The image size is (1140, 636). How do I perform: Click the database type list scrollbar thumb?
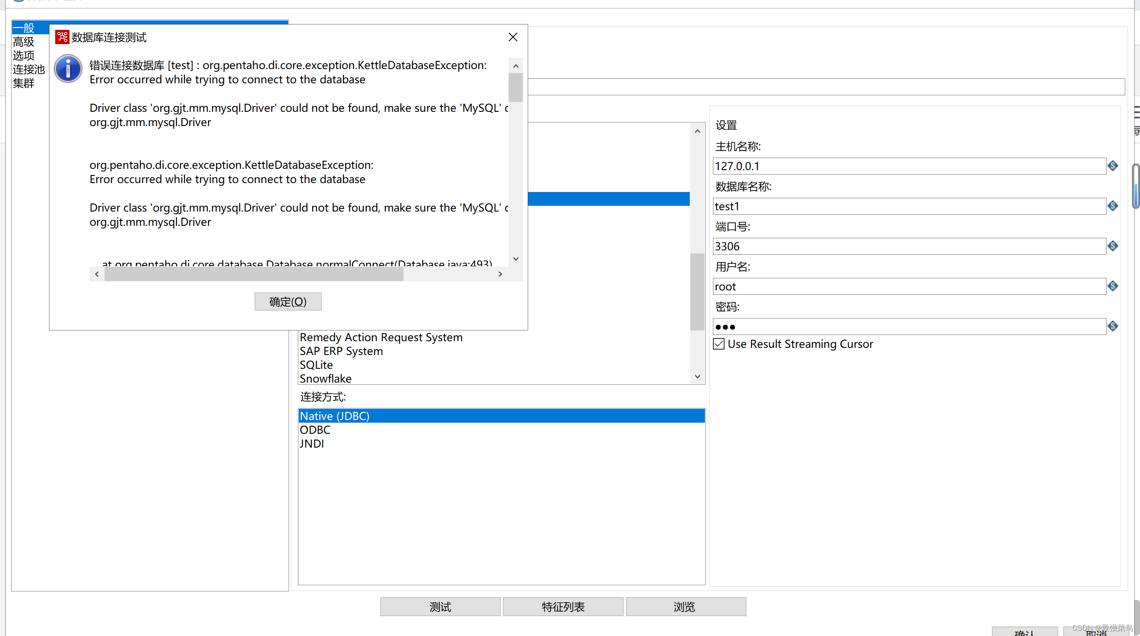click(697, 292)
